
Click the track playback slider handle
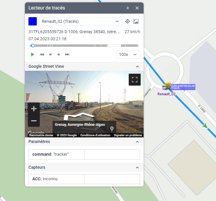(33, 46)
